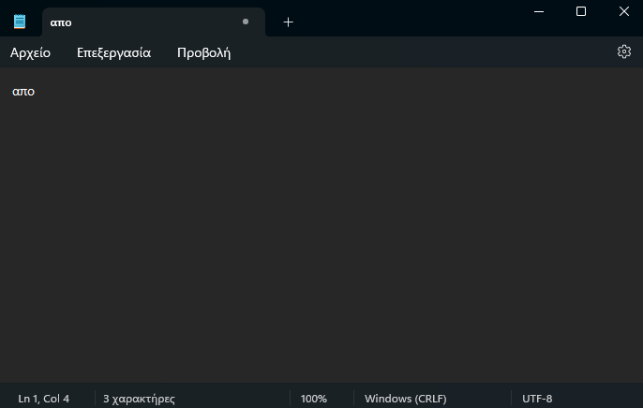Click the Notepad app icon in title bar
This screenshot has height=408, width=643.
click(20, 22)
